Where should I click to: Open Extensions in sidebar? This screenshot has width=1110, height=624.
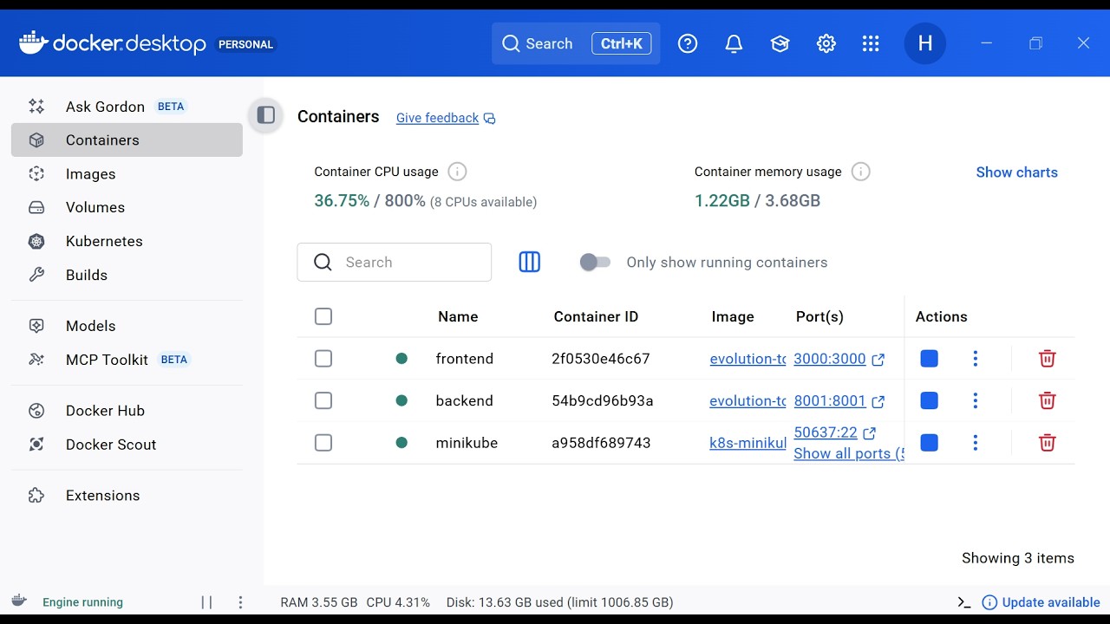[127, 496]
